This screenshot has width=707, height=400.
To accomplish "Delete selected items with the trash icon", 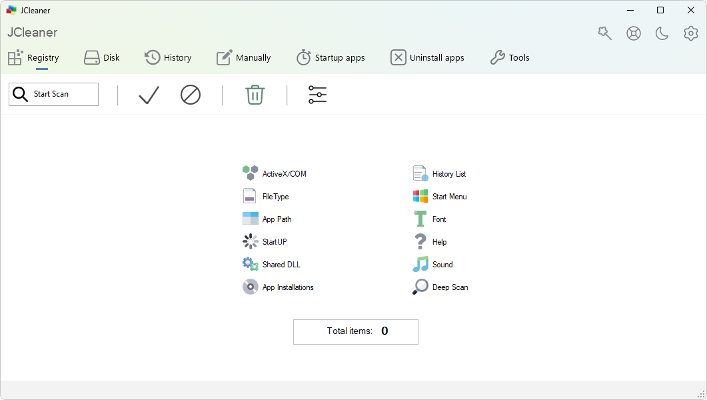I will (255, 95).
